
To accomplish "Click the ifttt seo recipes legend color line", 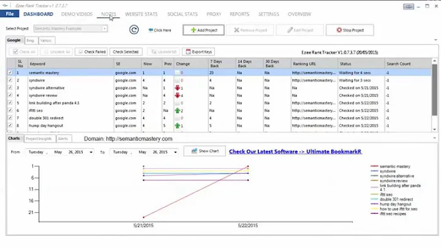I will [x=374, y=213].
